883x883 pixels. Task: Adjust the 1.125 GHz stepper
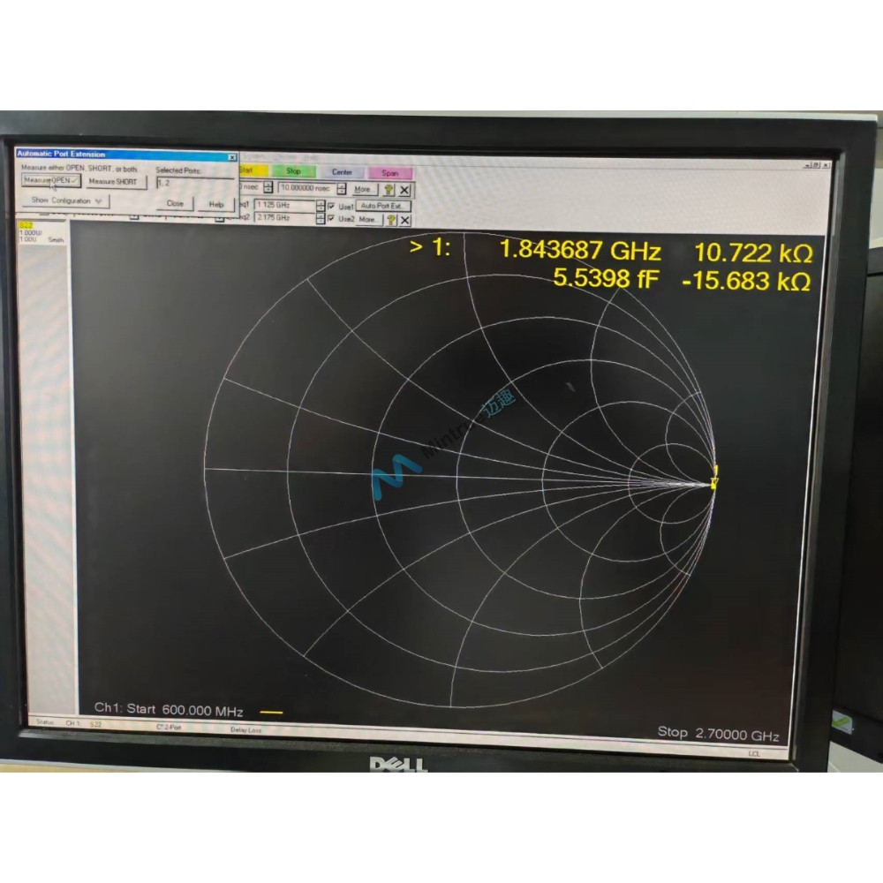321,206
